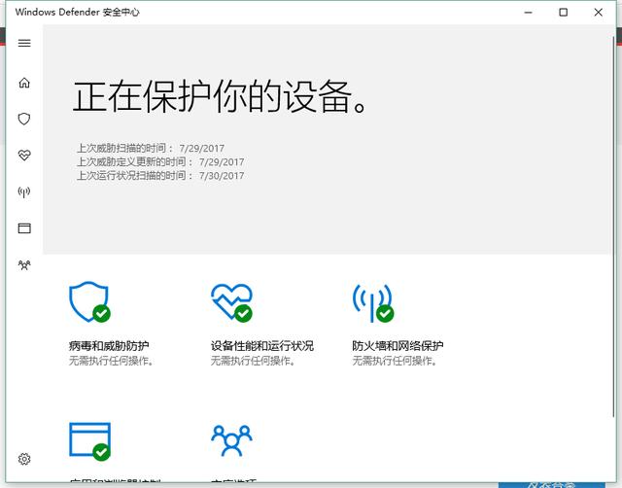Image resolution: width=622 pixels, height=488 pixels.
Task: Close the Windows Defender window
Action: click(599, 13)
